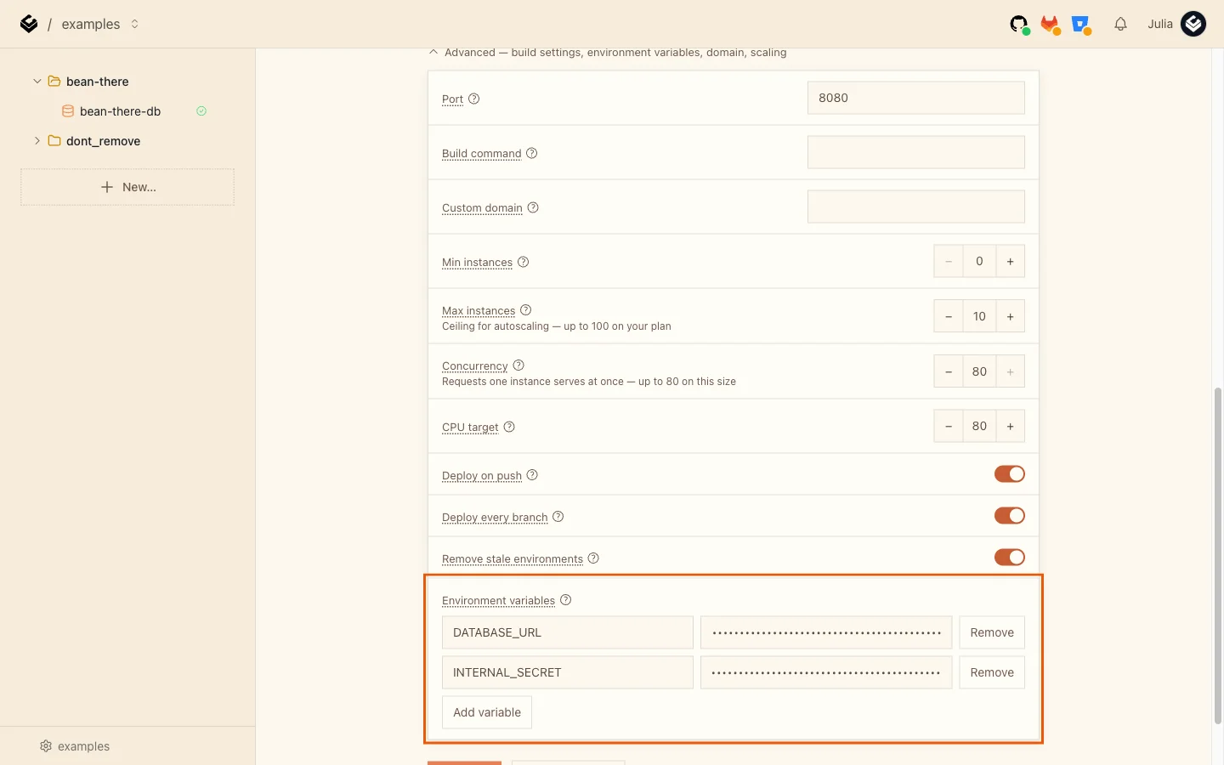Focus the Build command input
The image size is (1224, 765).
click(x=916, y=152)
